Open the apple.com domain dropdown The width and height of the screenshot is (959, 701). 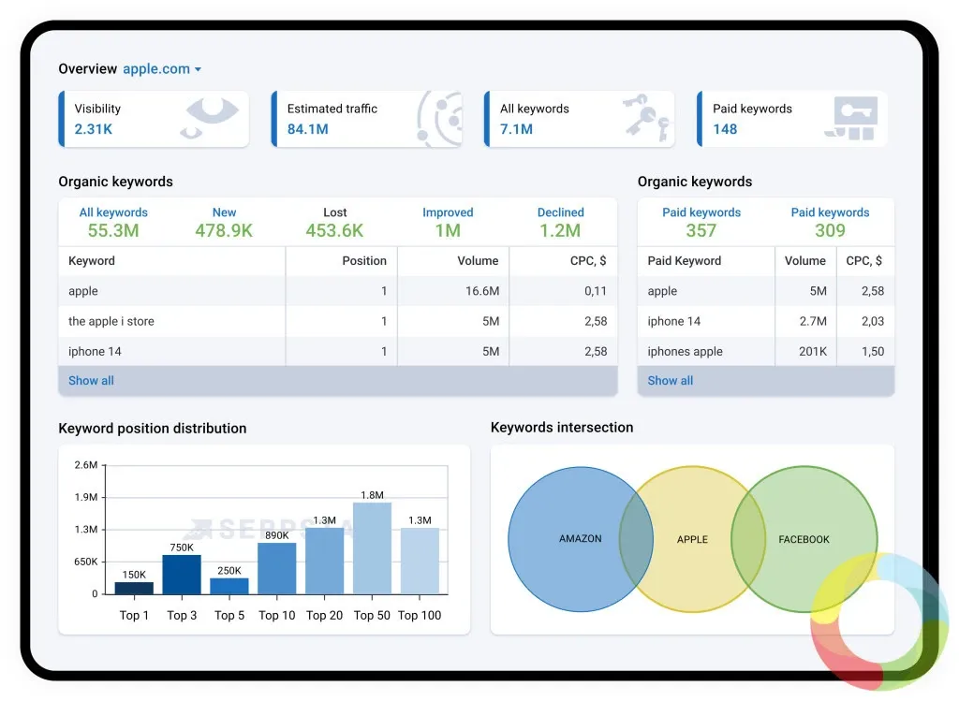click(x=162, y=69)
